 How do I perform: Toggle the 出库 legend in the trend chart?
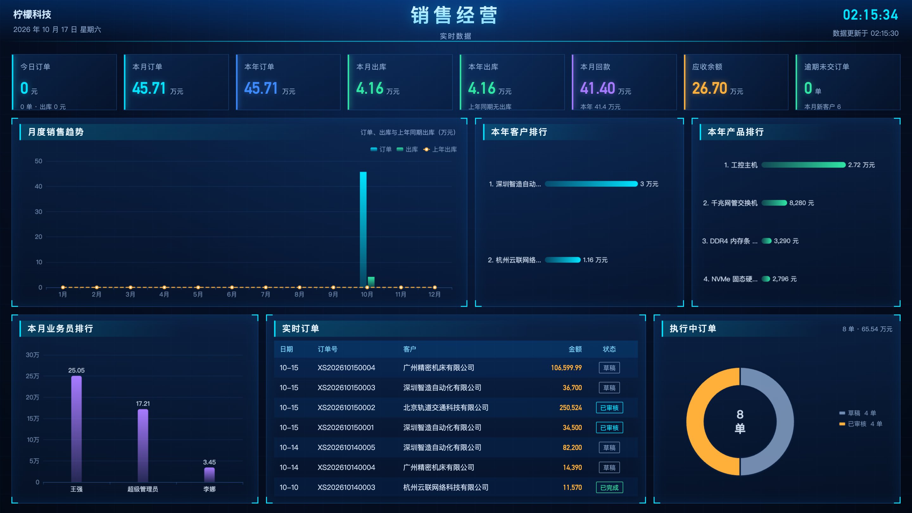[407, 149]
